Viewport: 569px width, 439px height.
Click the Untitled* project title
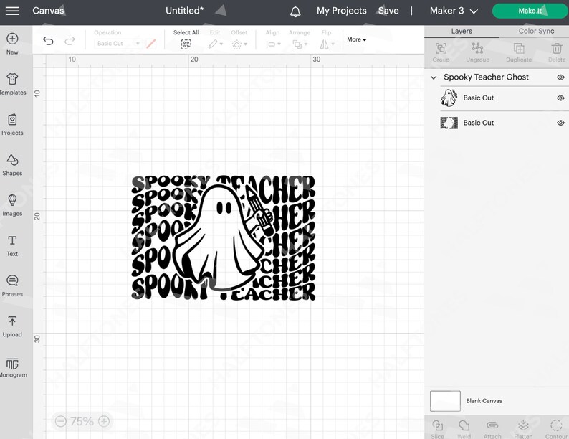[x=184, y=11]
